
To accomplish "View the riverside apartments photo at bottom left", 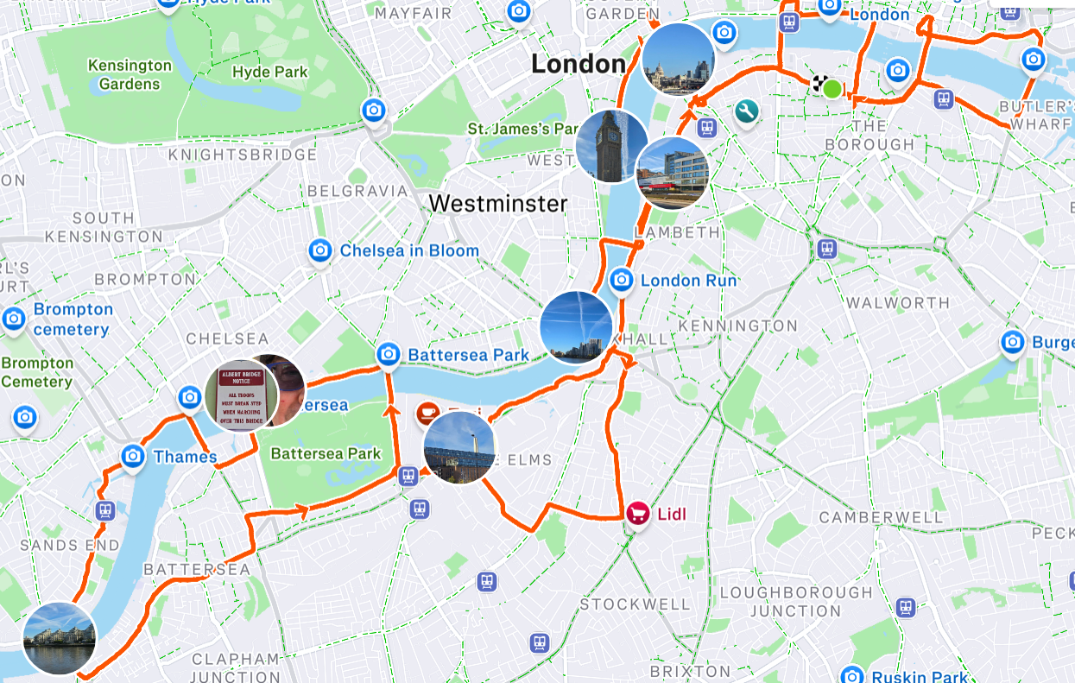I will (60, 637).
